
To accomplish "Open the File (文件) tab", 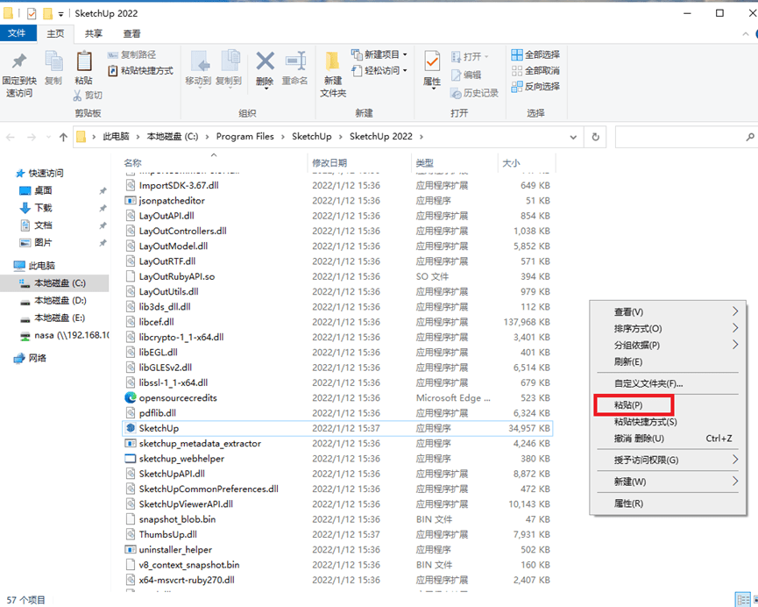I will click(17, 33).
